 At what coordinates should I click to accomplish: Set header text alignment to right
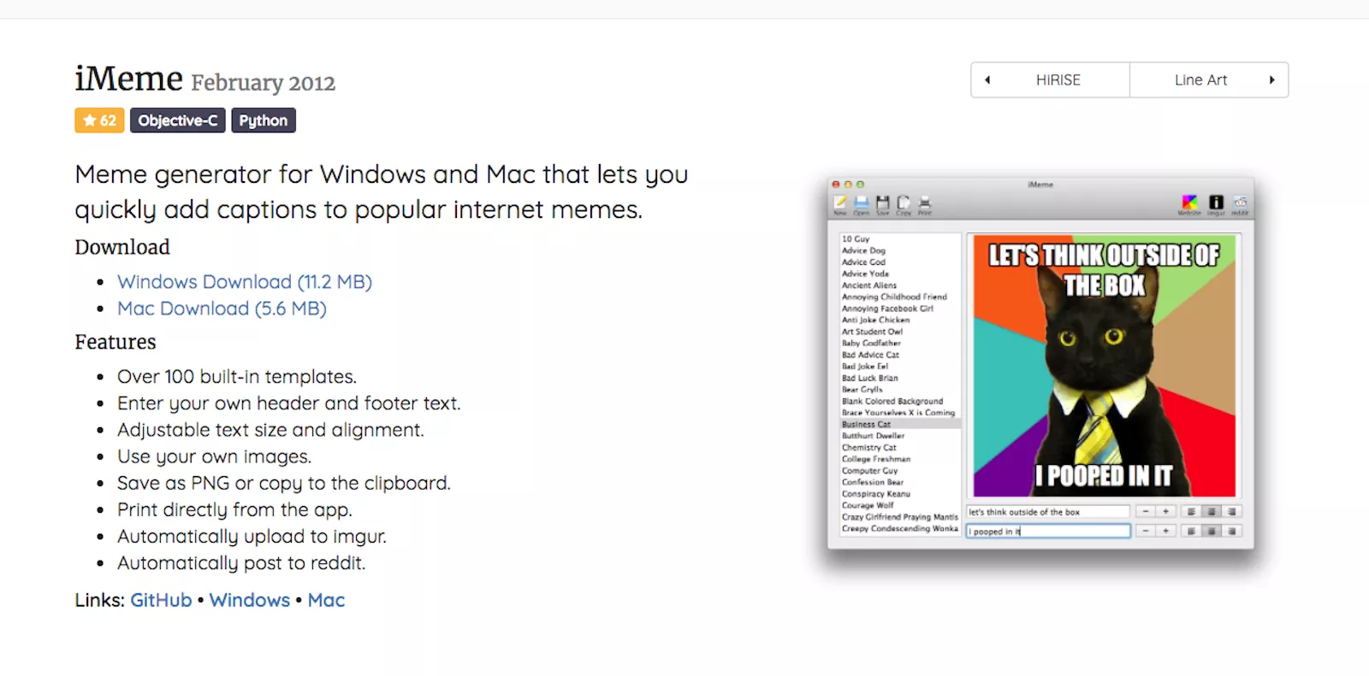click(1231, 512)
